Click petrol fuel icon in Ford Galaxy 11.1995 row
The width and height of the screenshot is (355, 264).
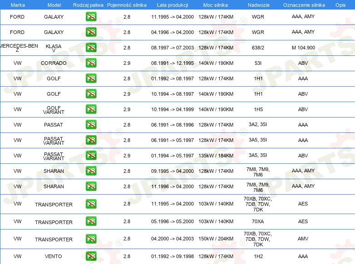91,17
